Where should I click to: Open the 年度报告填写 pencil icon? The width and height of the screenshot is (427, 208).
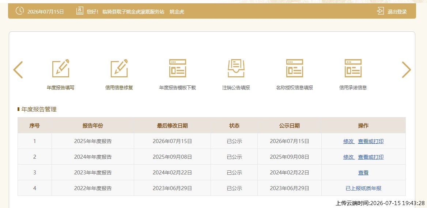[60, 68]
